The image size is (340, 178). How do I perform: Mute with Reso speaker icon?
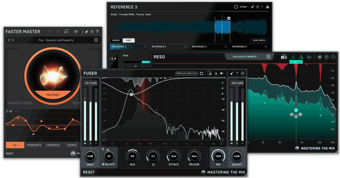tap(309, 57)
